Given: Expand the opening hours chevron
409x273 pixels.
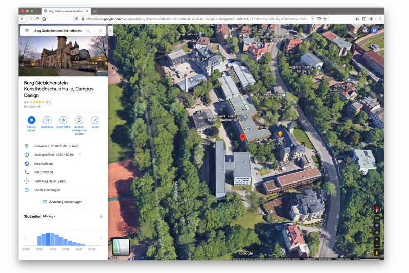Looking at the screenshot, I should pyautogui.click(x=79, y=154).
